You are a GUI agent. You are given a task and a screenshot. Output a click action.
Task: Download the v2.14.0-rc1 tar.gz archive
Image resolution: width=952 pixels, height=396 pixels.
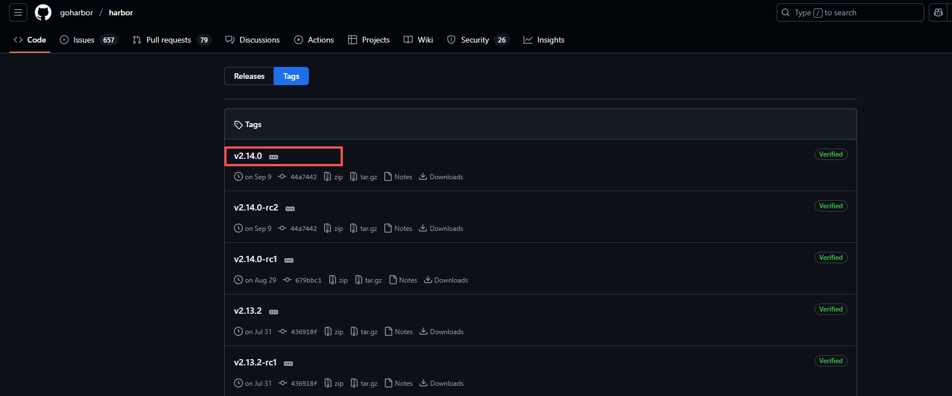[x=368, y=280]
